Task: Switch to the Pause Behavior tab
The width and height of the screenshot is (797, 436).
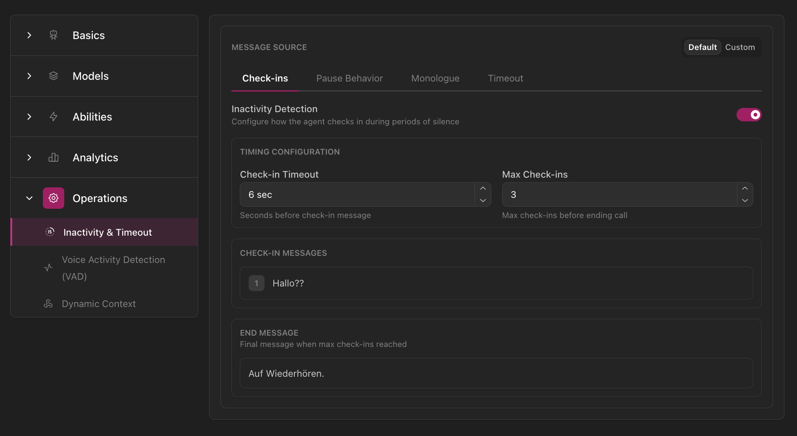Action: (349, 78)
